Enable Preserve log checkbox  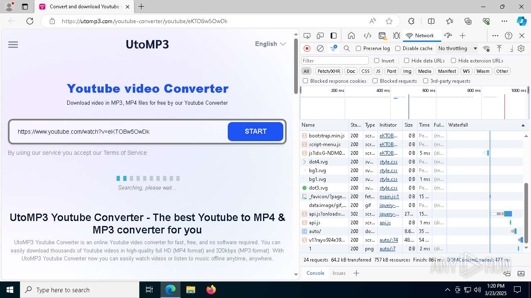click(x=358, y=48)
